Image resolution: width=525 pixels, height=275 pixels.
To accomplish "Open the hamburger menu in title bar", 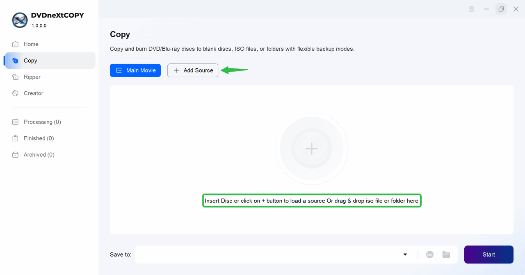I will click(472, 9).
